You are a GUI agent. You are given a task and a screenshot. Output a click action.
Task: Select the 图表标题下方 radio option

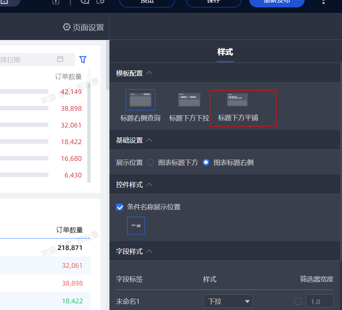[x=150, y=162]
